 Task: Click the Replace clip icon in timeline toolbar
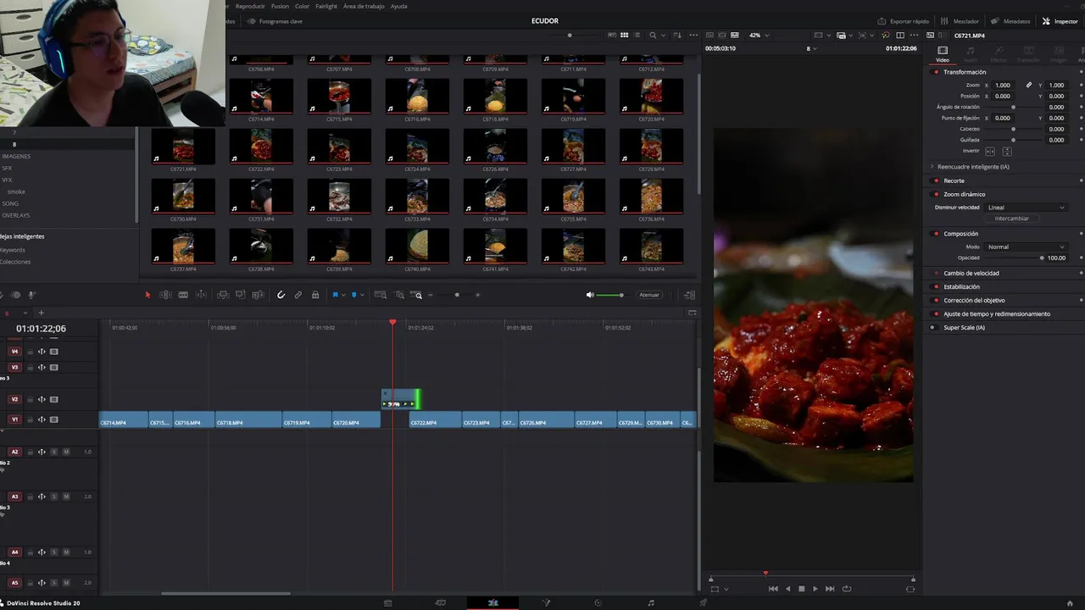(x=259, y=295)
